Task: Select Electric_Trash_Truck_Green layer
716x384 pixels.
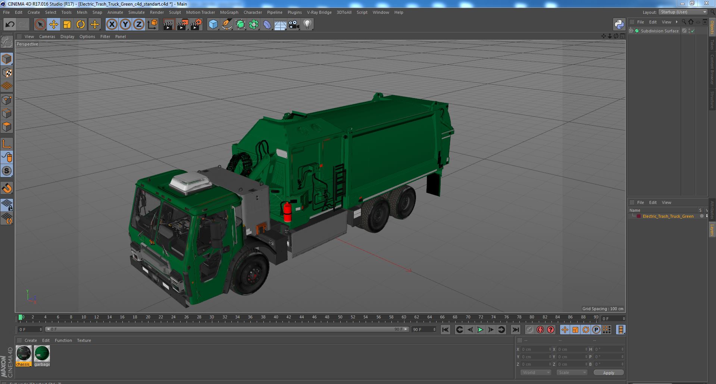Action: click(668, 216)
